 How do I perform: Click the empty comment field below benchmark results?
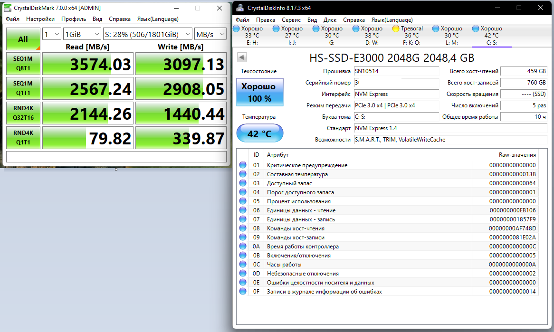pyautogui.click(x=116, y=157)
